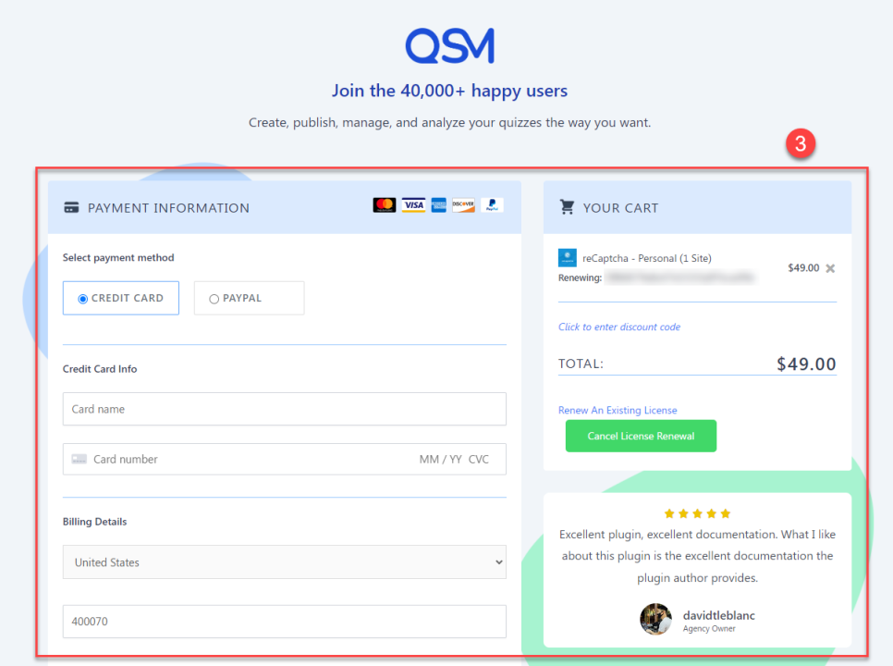Click the QSM logo at the top

click(449, 44)
